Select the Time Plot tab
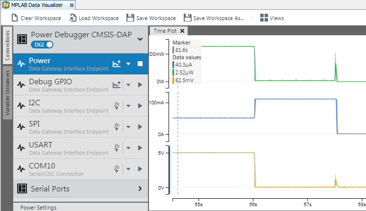The height and width of the screenshot is (211, 366). [x=165, y=31]
